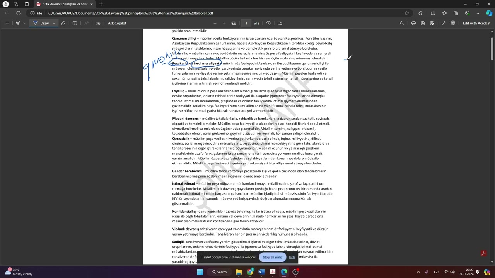Open the Page view options
Screen dimensions: 495x278
click(280, 23)
